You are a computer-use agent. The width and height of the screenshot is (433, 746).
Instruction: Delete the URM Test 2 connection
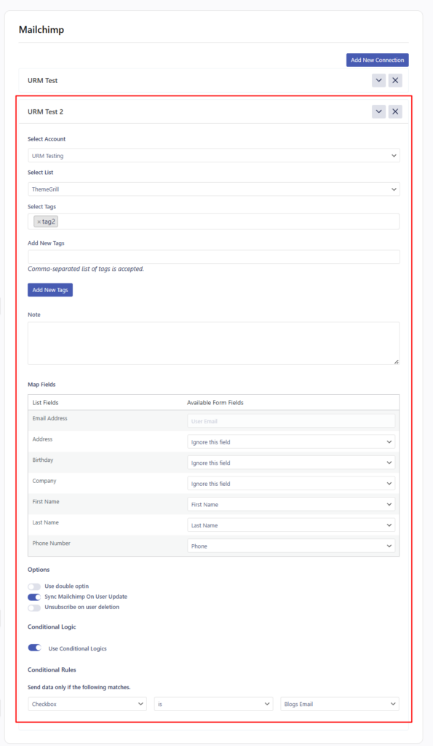point(395,111)
